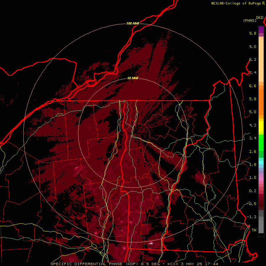Screen dimensions: 266x266
Task: Click the yellow segment of the color bar
Action: 261,126
